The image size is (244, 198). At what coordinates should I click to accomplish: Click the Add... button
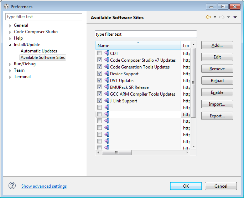point(217,45)
